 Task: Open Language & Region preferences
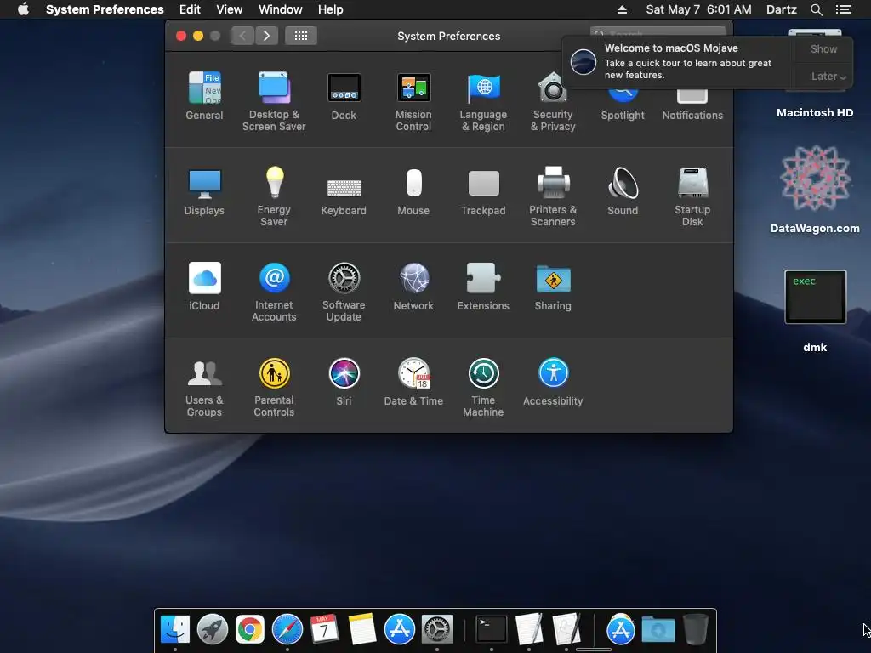[483, 101]
